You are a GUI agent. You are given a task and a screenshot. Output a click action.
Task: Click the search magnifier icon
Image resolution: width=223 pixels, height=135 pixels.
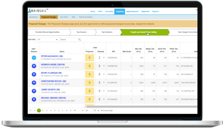coord(79,39)
